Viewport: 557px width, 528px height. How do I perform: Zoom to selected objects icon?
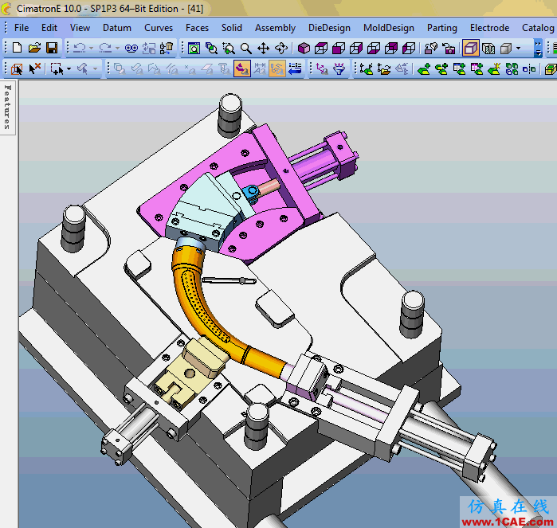click(211, 48)
